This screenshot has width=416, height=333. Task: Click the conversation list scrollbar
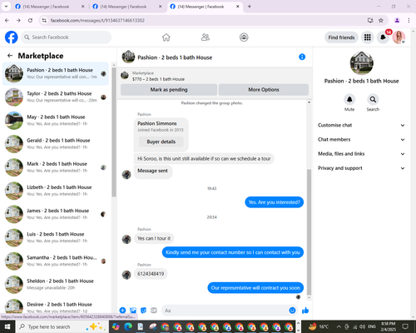pos(114,132)
